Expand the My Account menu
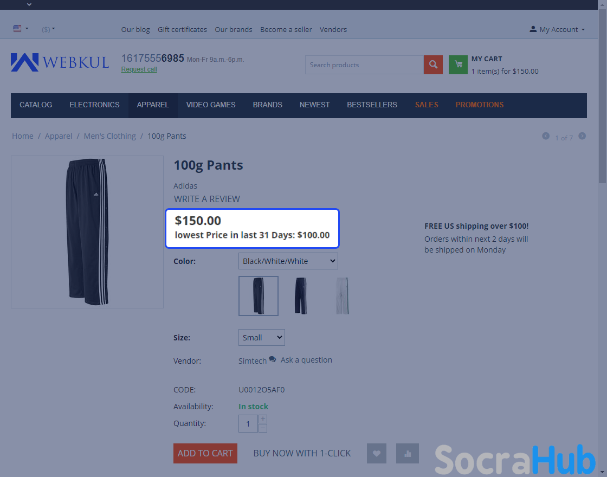The image size is (607, 477). (x=557, y=29)
